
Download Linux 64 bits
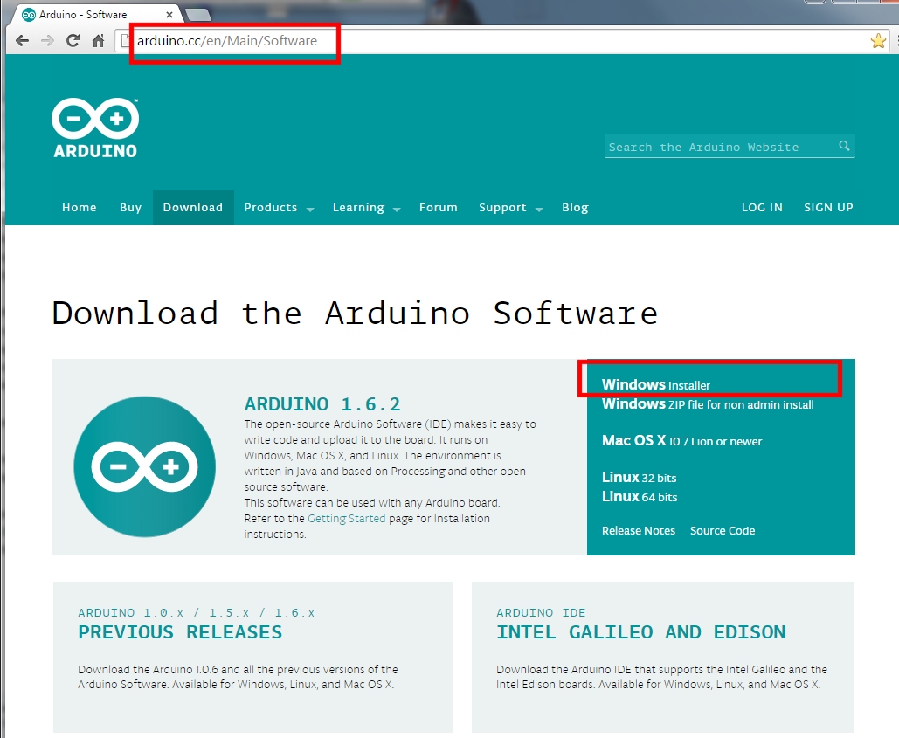(640, 497)
